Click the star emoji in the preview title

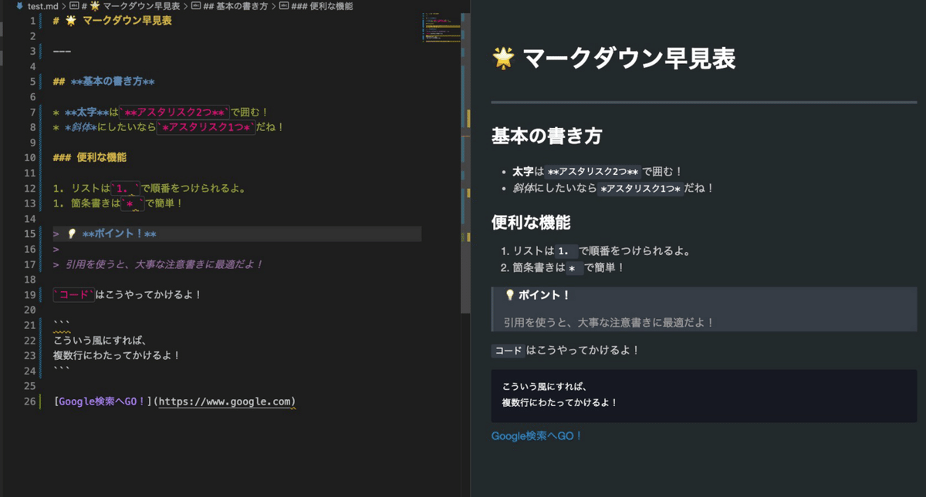(x=503, y=58)
